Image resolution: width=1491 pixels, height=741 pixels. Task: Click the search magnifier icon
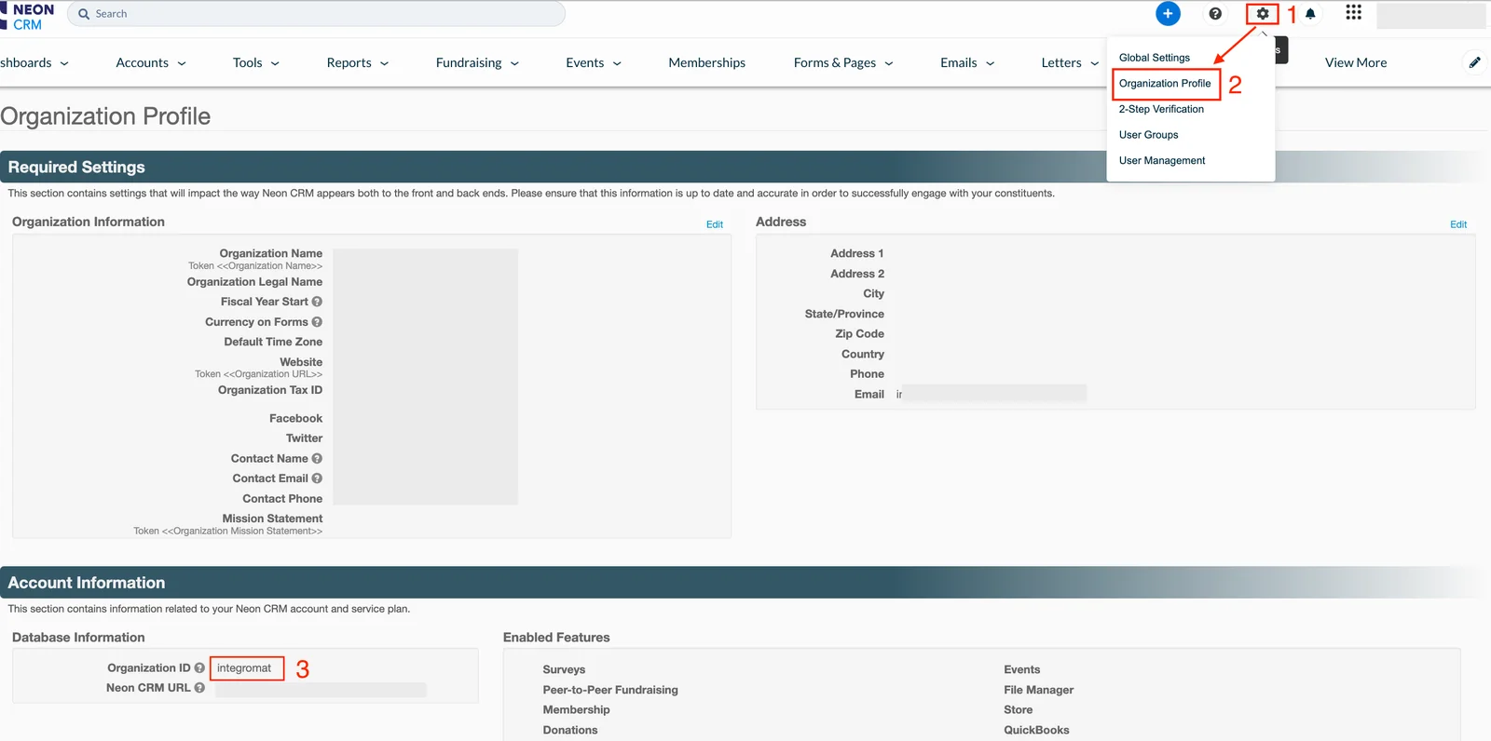(84, 14)
